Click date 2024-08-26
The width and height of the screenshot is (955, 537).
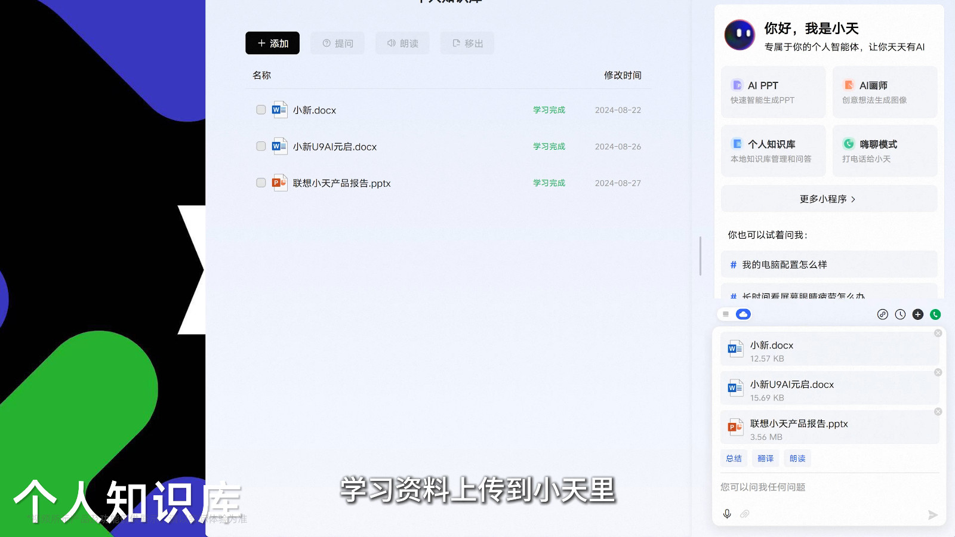point(618,147)
